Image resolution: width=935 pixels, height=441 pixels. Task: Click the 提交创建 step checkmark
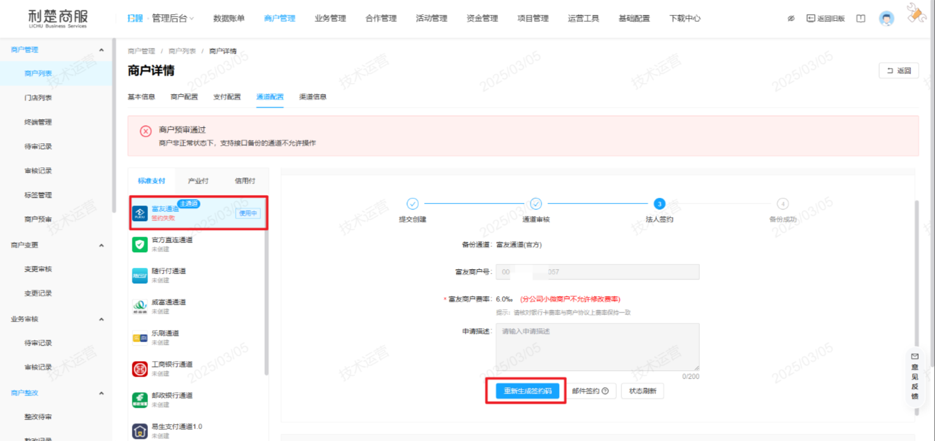pos(412,204)
